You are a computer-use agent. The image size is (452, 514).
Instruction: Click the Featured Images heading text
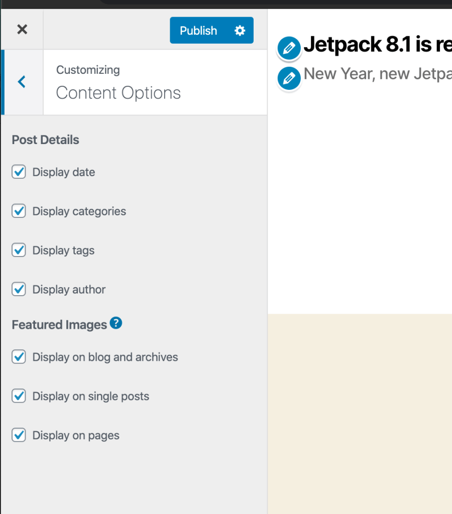click(59, 325)
